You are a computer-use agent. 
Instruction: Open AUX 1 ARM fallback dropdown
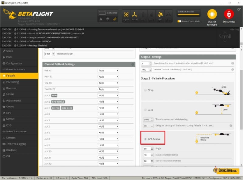click(108, 95)
